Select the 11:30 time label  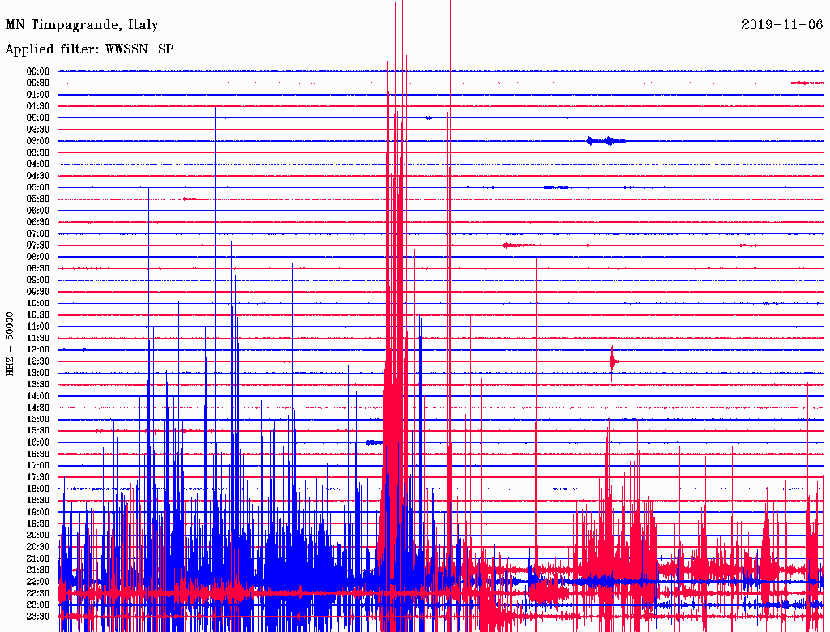[x=38, y=338]
